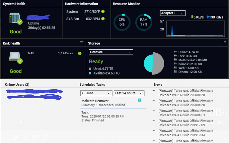Screen dimensions: 229x143
Task: Click the storage usage pie chart
Action: point(154,63)
